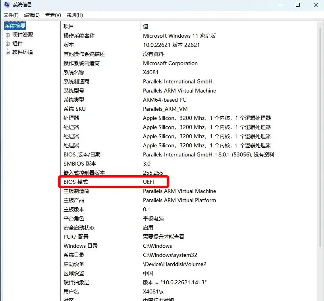Click value Microsoft Corporation

click(170, 63)
